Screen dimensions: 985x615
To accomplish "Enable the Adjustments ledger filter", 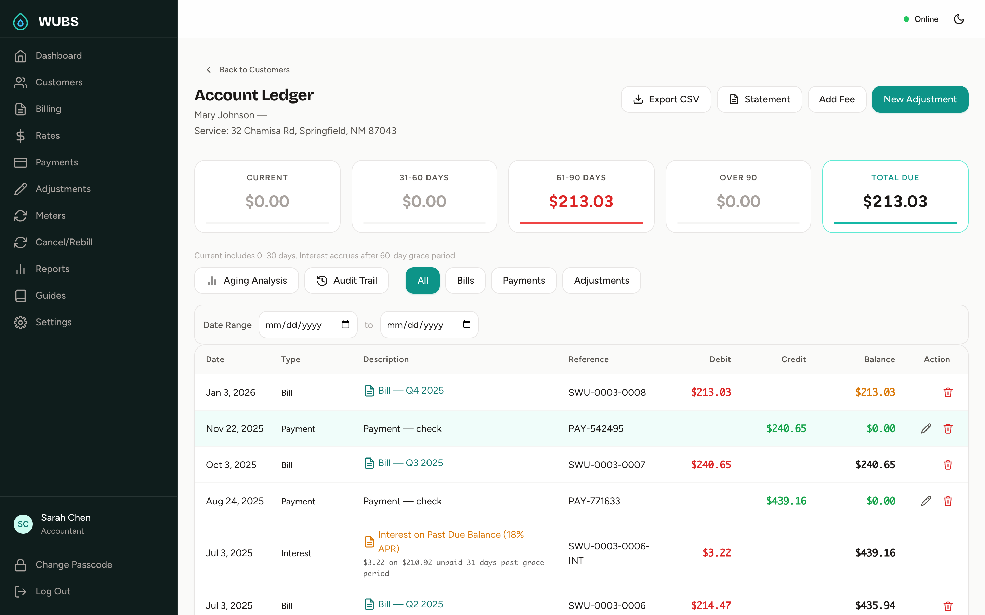I will (601, 280).
